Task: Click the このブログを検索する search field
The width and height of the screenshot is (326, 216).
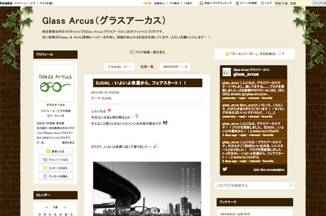Action: pyautogui.click(x=251, y=186)
